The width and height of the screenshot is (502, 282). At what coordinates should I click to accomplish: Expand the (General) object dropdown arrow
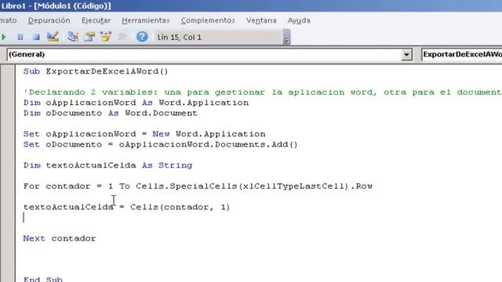pos(406,55)
